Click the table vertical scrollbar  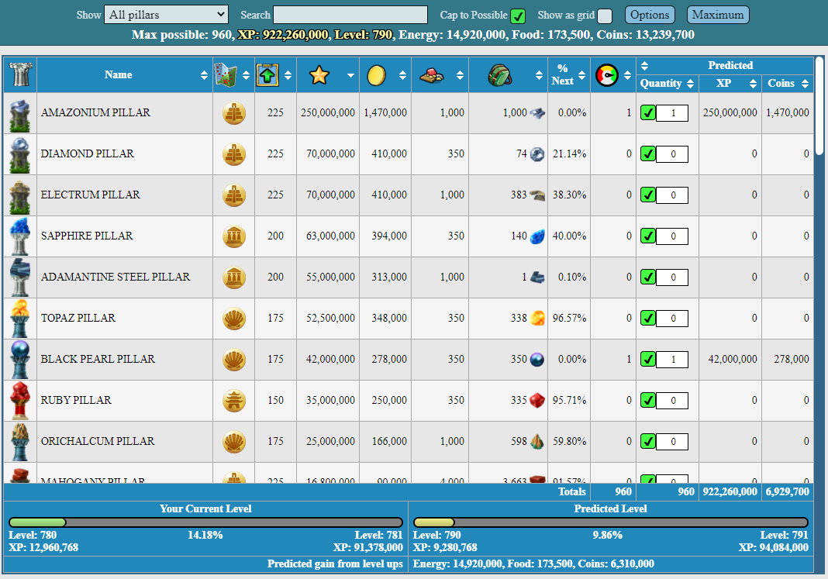[819, 105]
